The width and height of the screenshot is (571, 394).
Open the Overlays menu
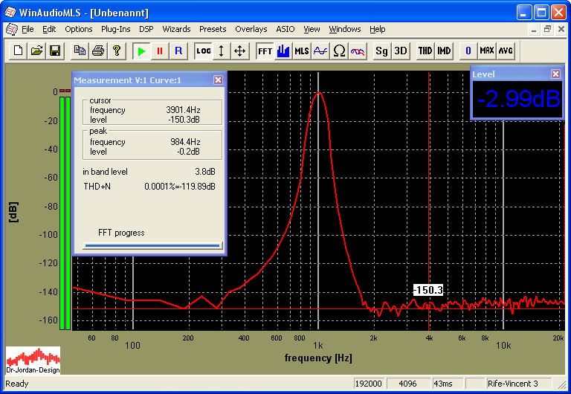251,29
